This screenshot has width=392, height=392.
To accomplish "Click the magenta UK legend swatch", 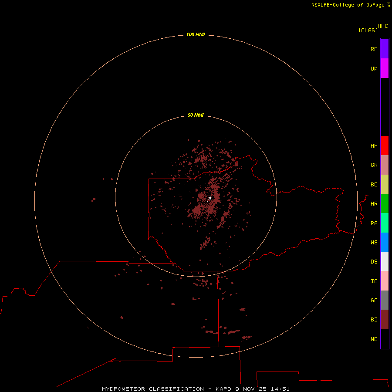I will 385,68.
